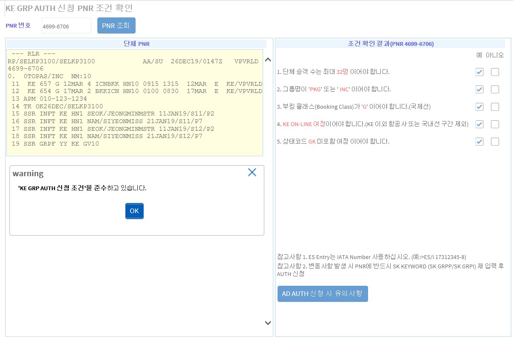The height and width of the screenshot is (338, 513).
Task: Click the --- RLR --- line in PNR
Action: coord(34,54)
